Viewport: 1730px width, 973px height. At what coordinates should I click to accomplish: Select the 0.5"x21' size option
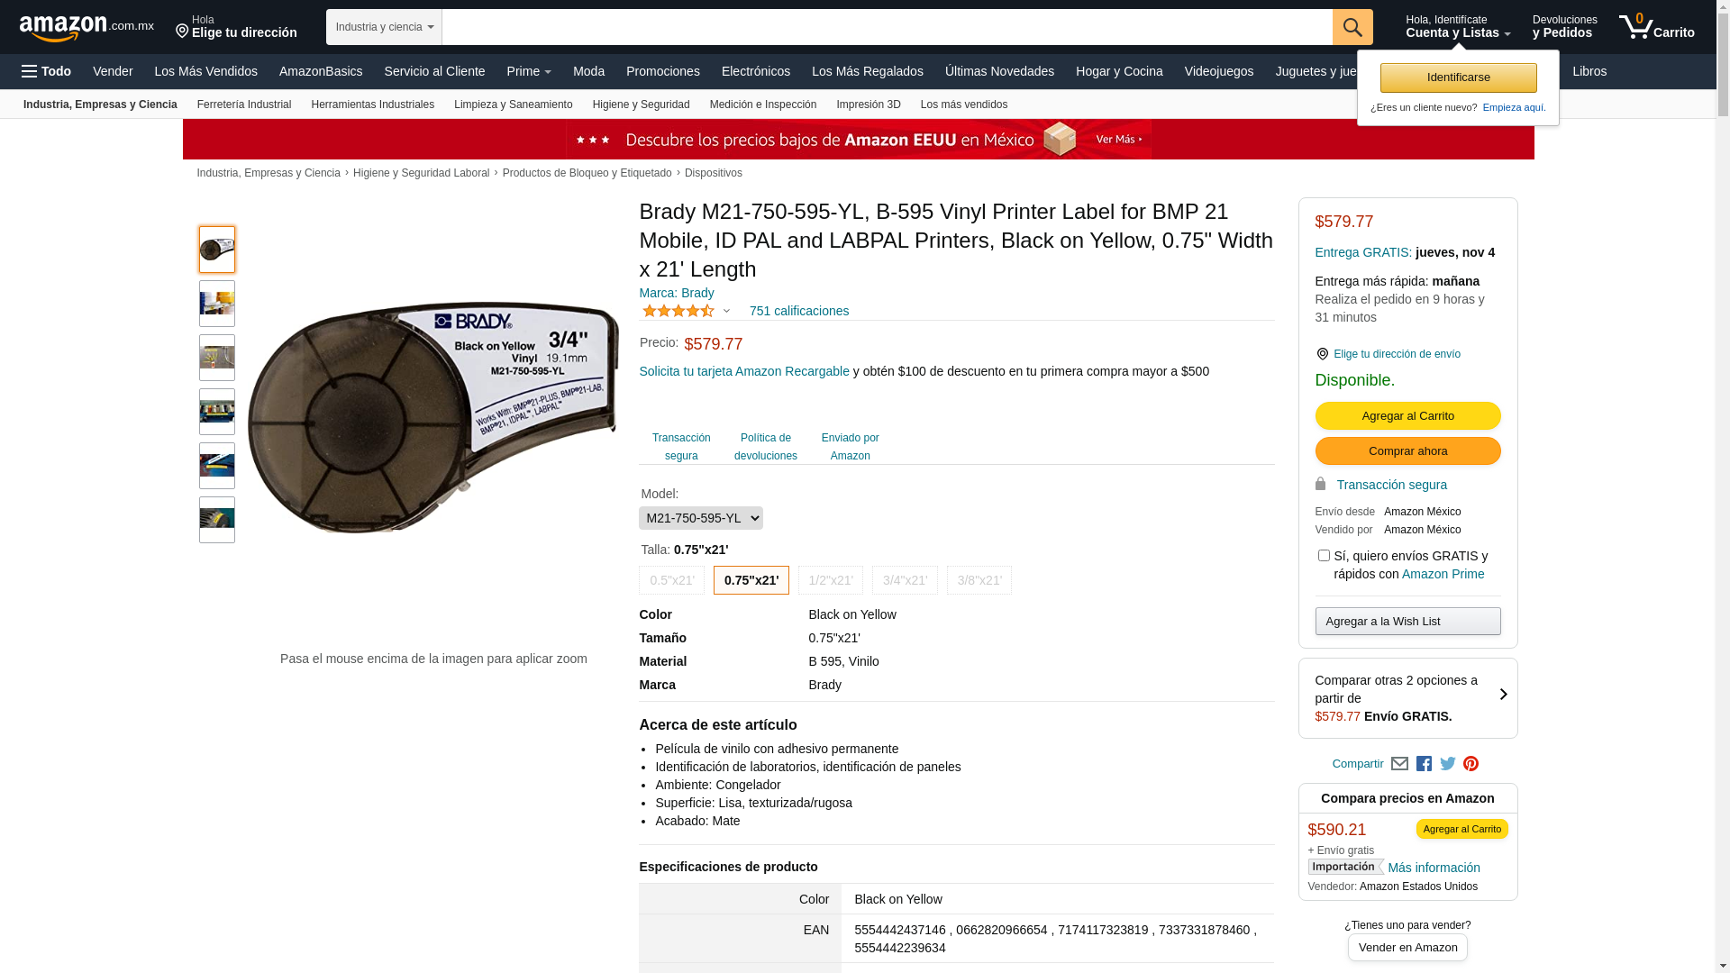tap(671, 580)
